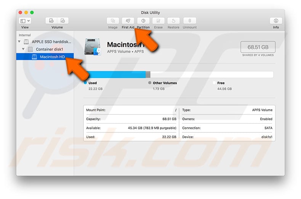Click the Disk Utility window title
301x199 pixels.
pos(150,13)
